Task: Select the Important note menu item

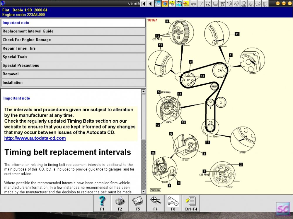Action: click(x=73, y=23)
